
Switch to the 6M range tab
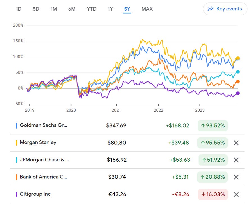(x=72, y=9)
